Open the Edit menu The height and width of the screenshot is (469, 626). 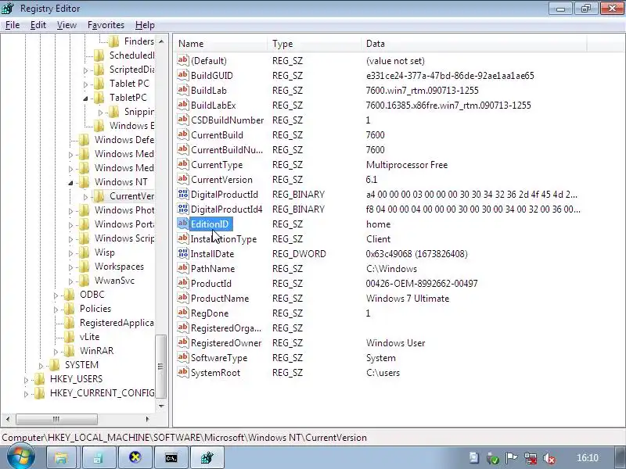(38, 25)
